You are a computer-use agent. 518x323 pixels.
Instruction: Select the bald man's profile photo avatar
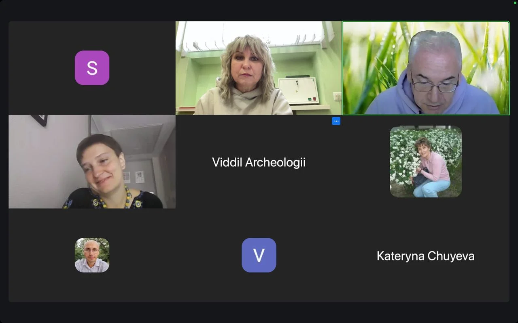92,255
